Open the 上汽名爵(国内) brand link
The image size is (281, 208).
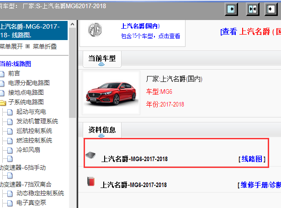140,26
